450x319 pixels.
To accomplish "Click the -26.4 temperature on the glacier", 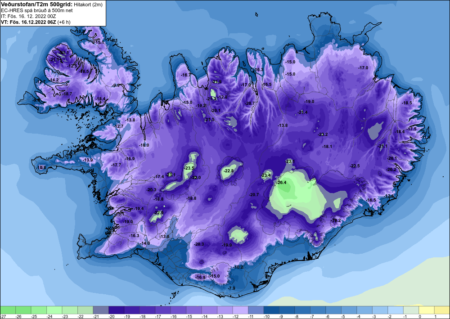I will click(281, 183).
